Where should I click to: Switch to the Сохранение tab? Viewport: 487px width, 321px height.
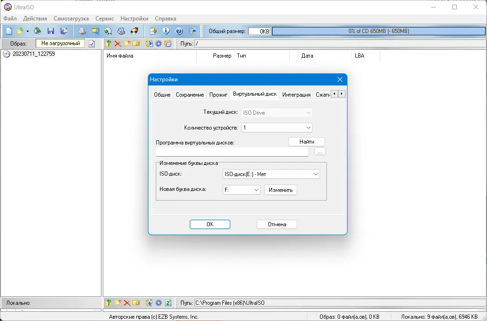[x=190, y=95]
